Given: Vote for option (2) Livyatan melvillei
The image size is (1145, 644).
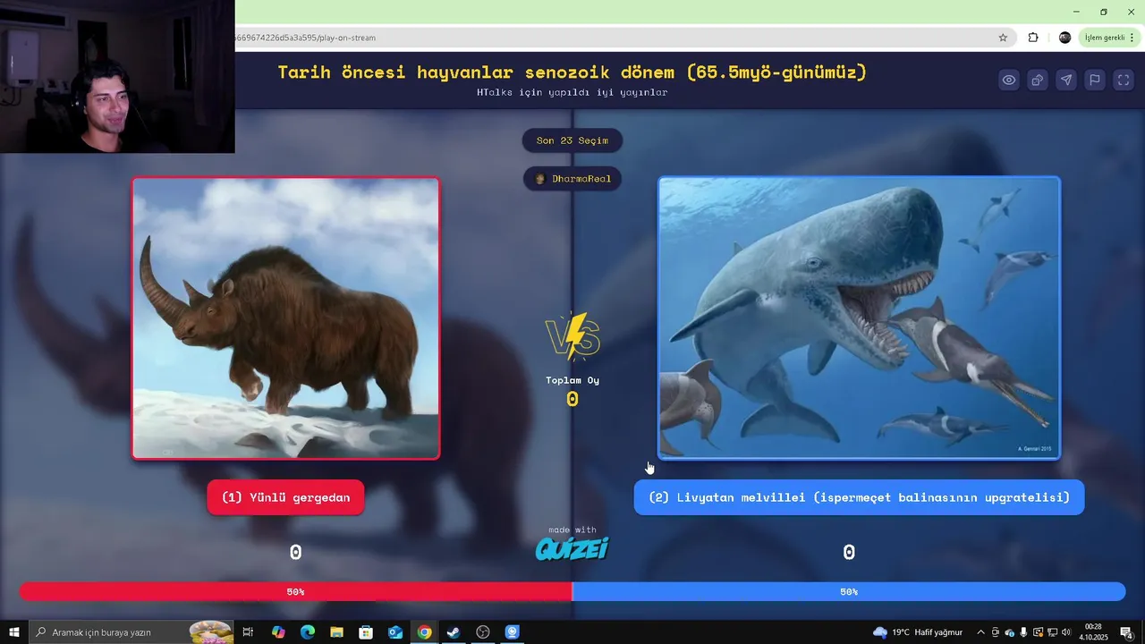Looking at the screenshot, I should pyautogui.click(x=859, y=497).
